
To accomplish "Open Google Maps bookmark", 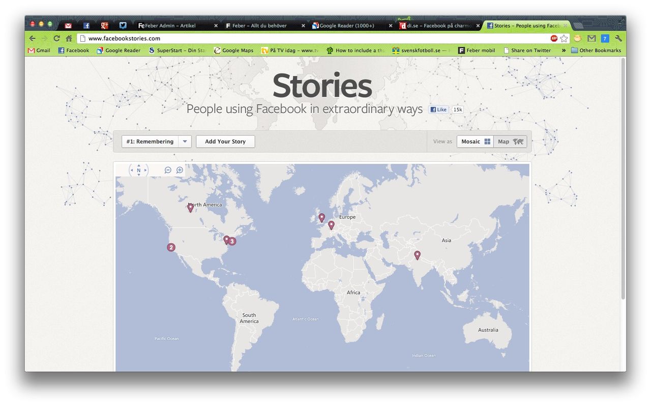I will point(233,50).
